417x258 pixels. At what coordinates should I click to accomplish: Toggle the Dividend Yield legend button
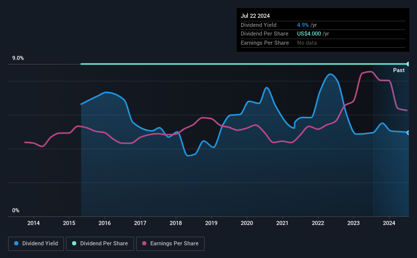tap(36, 244)
